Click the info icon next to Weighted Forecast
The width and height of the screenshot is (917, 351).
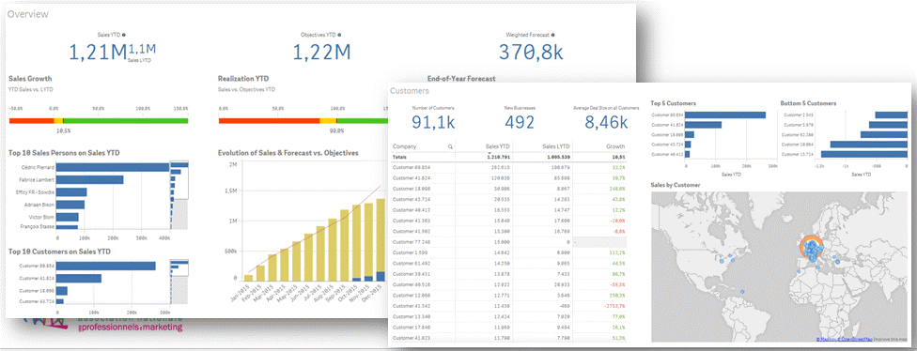(552, 35)
